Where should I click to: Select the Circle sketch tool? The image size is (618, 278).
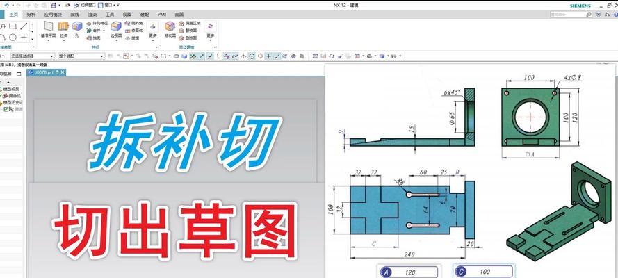coord(13,38)
